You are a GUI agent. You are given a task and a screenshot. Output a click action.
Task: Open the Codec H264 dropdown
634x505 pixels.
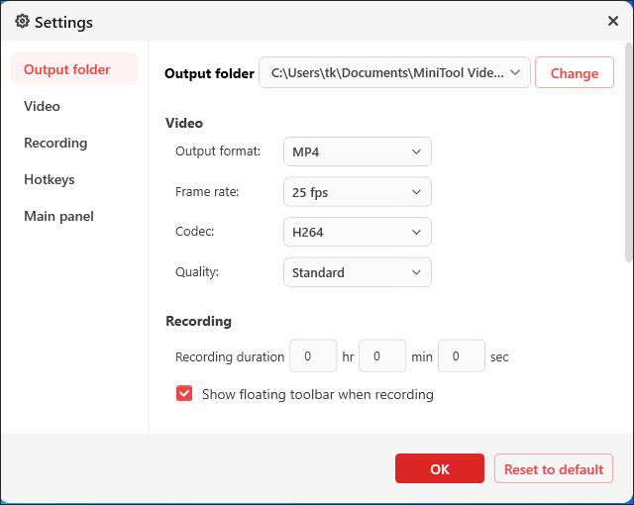point(357,232)
